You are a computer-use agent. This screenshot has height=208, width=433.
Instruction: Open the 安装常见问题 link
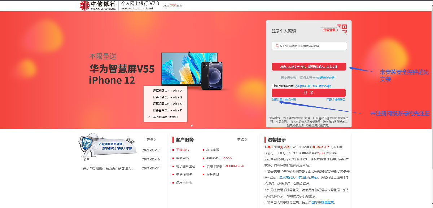click(326, 78)
